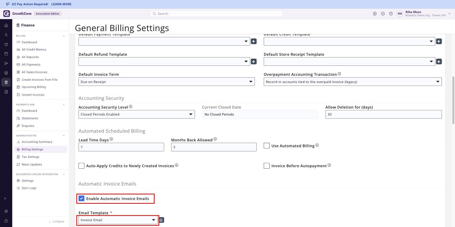This screenshot has height=227, width=455.
Task: Collapse the Payments Hub sidebar section
Action: 64,105
